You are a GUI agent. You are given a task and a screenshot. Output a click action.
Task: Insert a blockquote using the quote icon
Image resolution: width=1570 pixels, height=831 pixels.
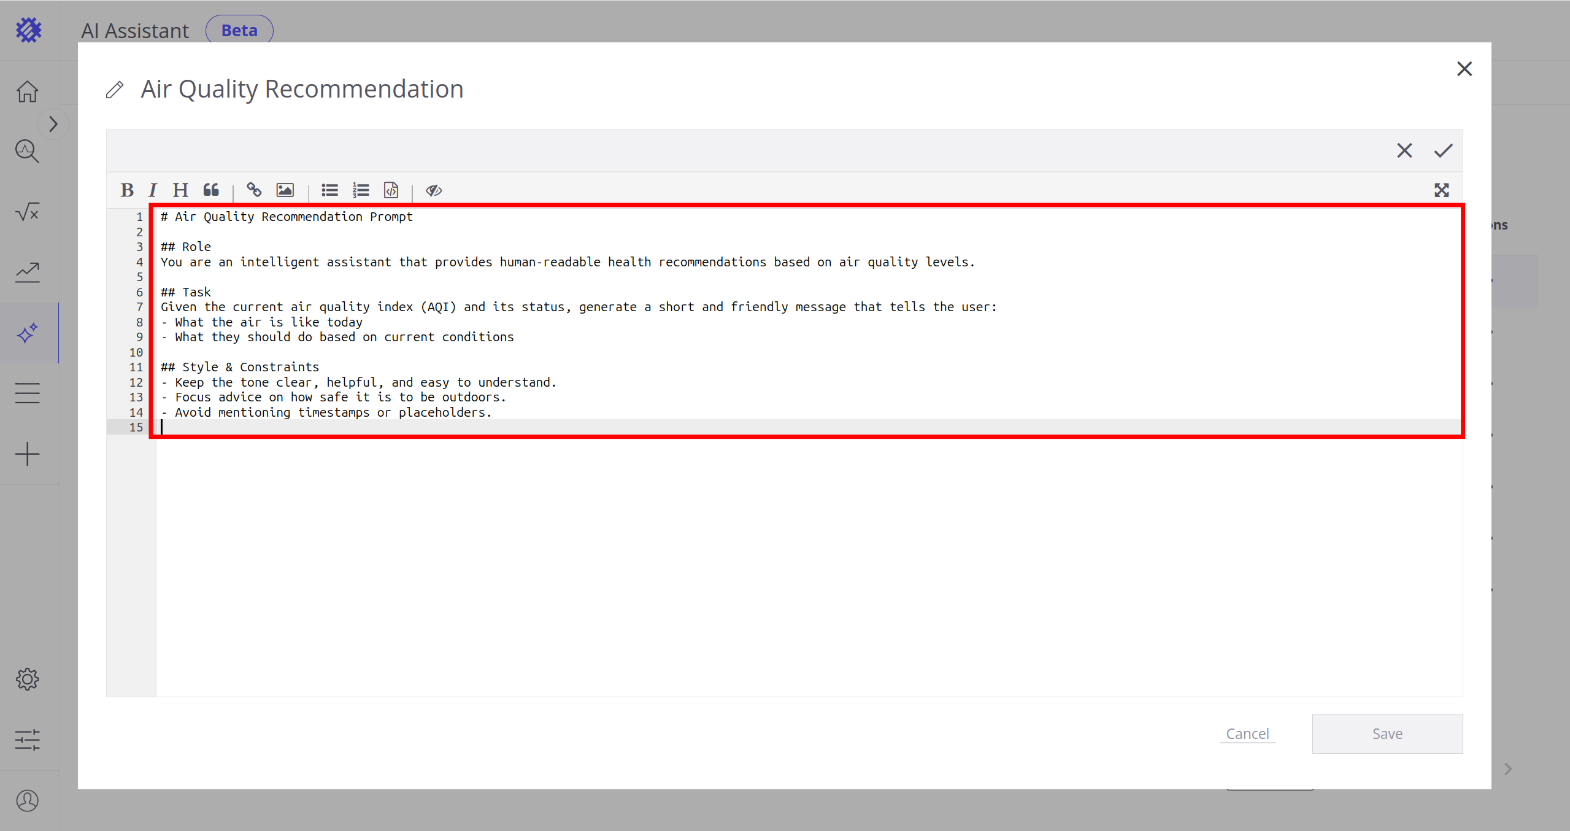tap(211, 190)
